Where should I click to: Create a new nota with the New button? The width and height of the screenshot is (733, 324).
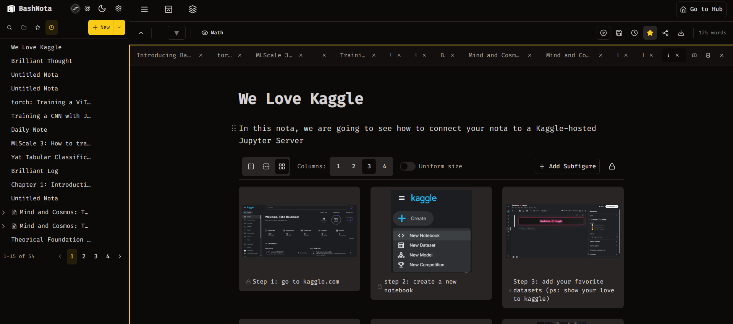click(101, 27)
